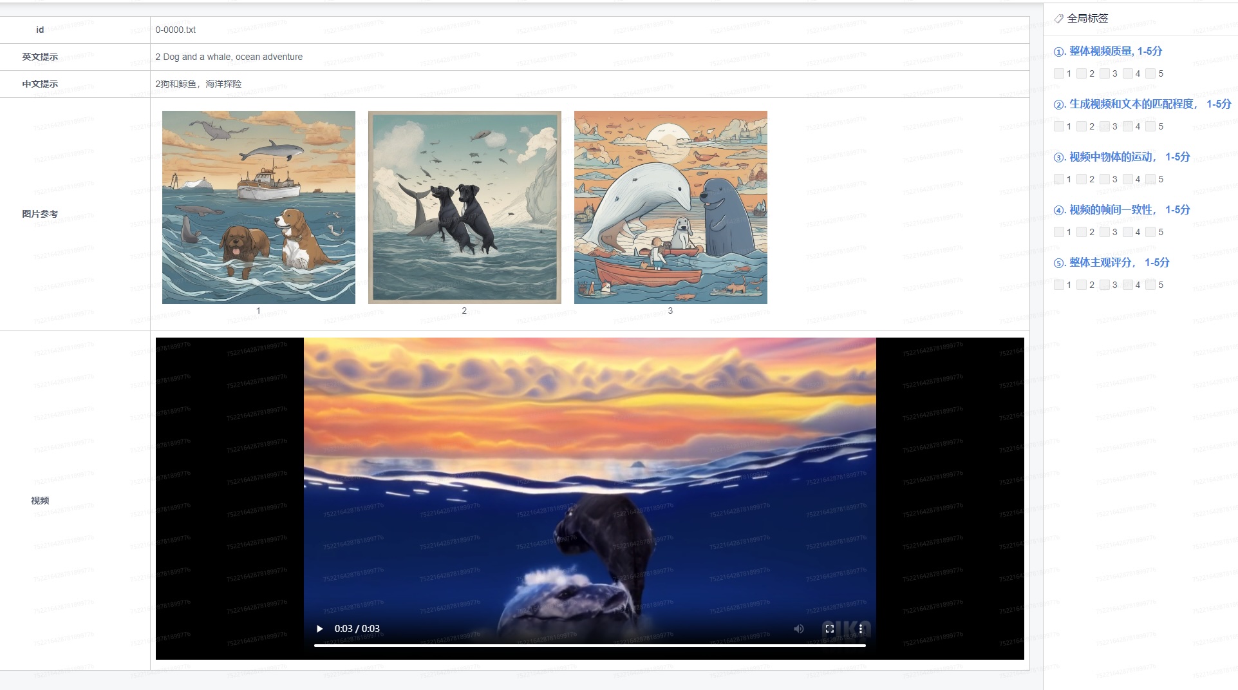Rate 视频的帧间一致性 as 1
This screenshot has width=1238, height=690.
click(1059, 232)
